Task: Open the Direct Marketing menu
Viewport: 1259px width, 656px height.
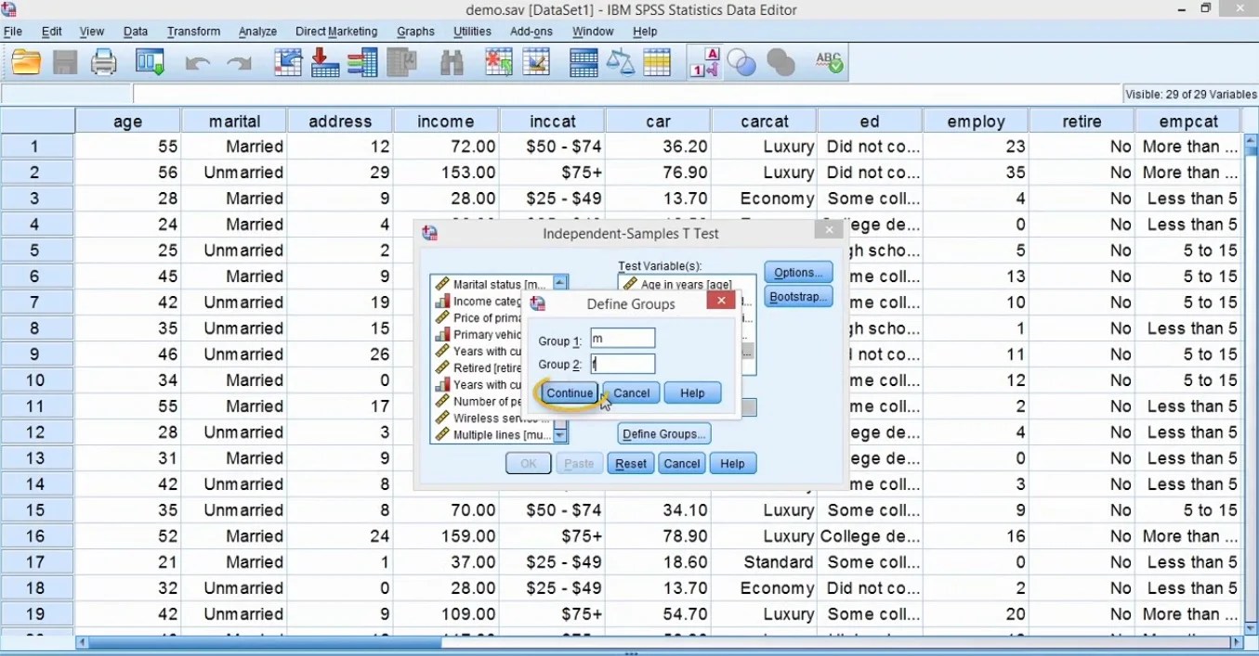Action: [x=336, y=32]
